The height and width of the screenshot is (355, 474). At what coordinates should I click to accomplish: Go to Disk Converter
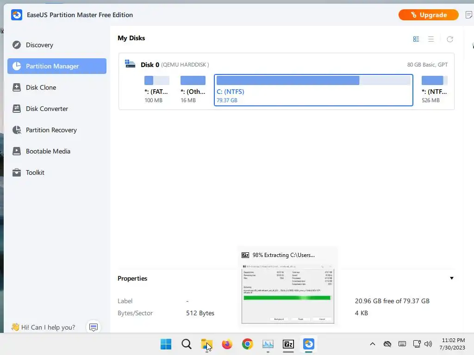coord(57,109)
